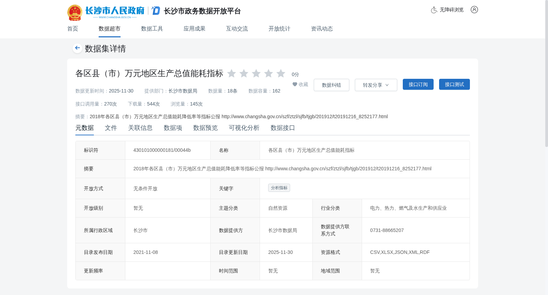Open 资讯动态 navigation item

[322, 29]
